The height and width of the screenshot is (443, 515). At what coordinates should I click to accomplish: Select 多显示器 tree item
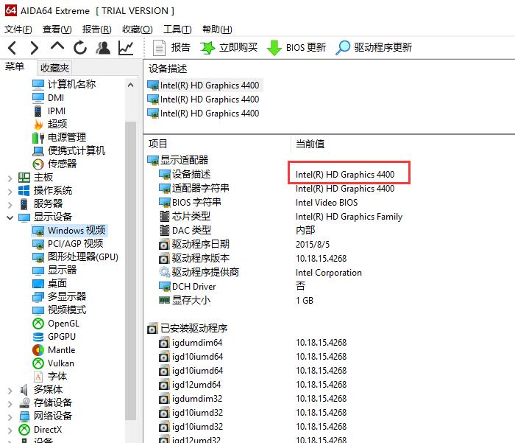pyautogui.click(x=59, y=297)
